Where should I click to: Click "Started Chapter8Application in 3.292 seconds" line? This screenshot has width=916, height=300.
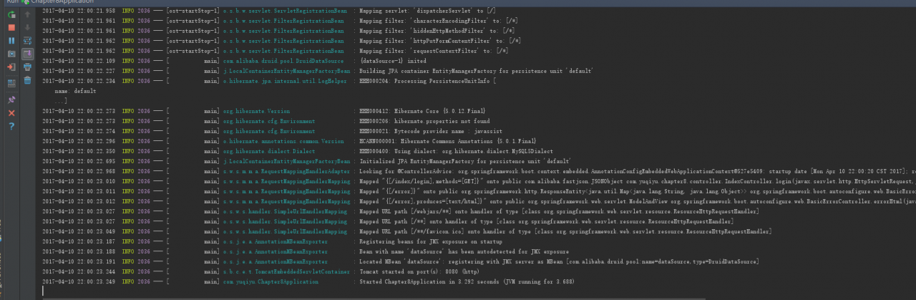coord(467,282)
